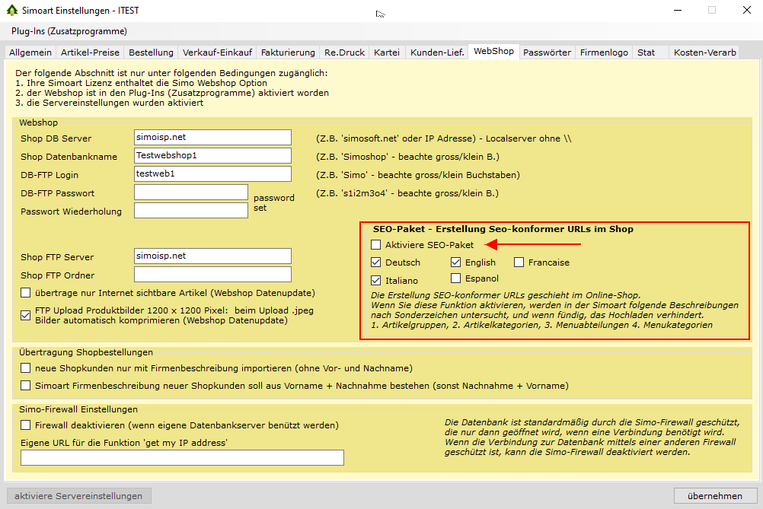This screenshot has width=763, height=509.
Task: Focus the DB-FTP Passwort field
Action: pyautogui.click(x=190, y=192)
